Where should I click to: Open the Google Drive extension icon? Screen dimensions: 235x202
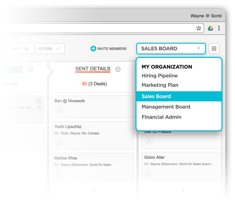pos(211,28)
